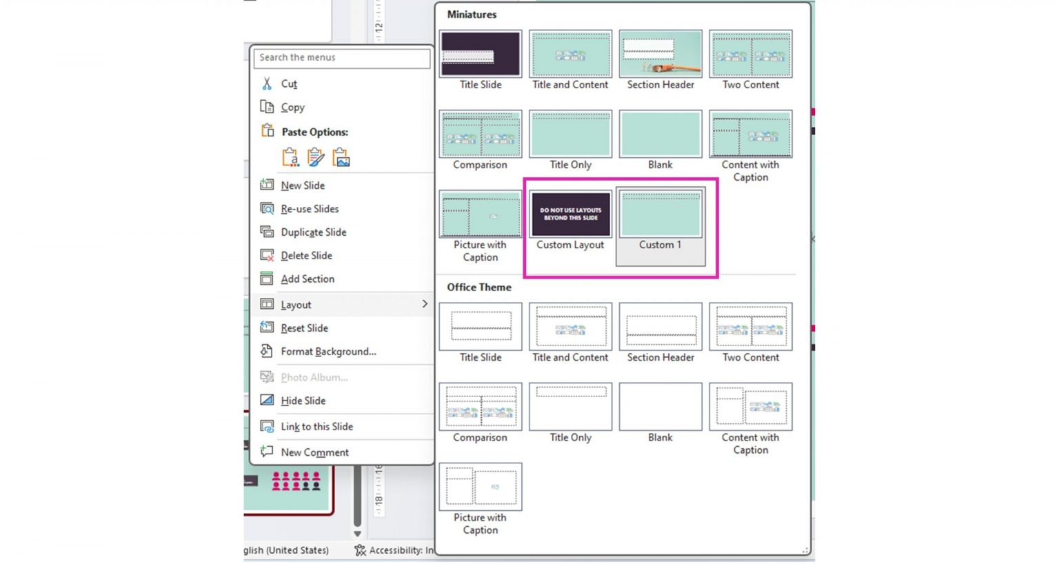Choose the Blank layout under Office Theme
1059x564 pixels.
(660, 406)
